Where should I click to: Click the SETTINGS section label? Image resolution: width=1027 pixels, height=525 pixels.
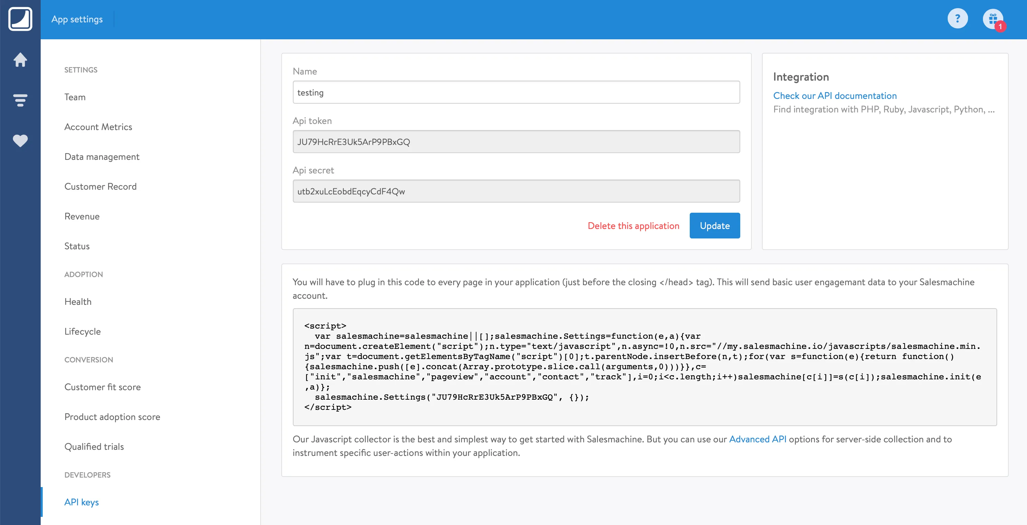tap(81, 70)
